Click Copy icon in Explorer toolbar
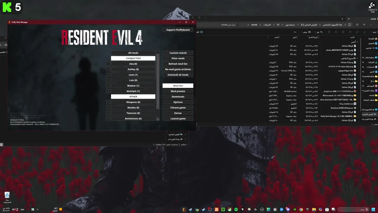Viewport: 378px width, 213px height. [357, 32]
